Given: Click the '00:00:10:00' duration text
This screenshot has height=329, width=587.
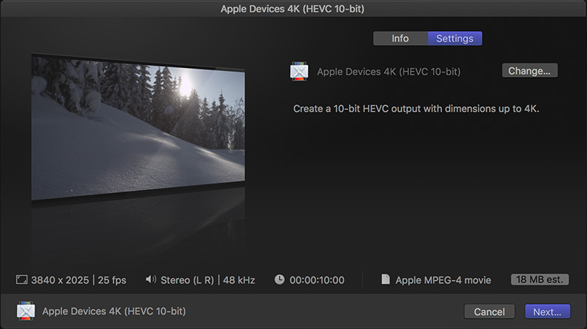Looking at the screenshot, I should pos(317,280).
